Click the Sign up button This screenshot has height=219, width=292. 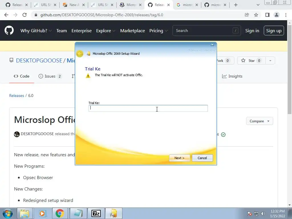tap(274, 31)
